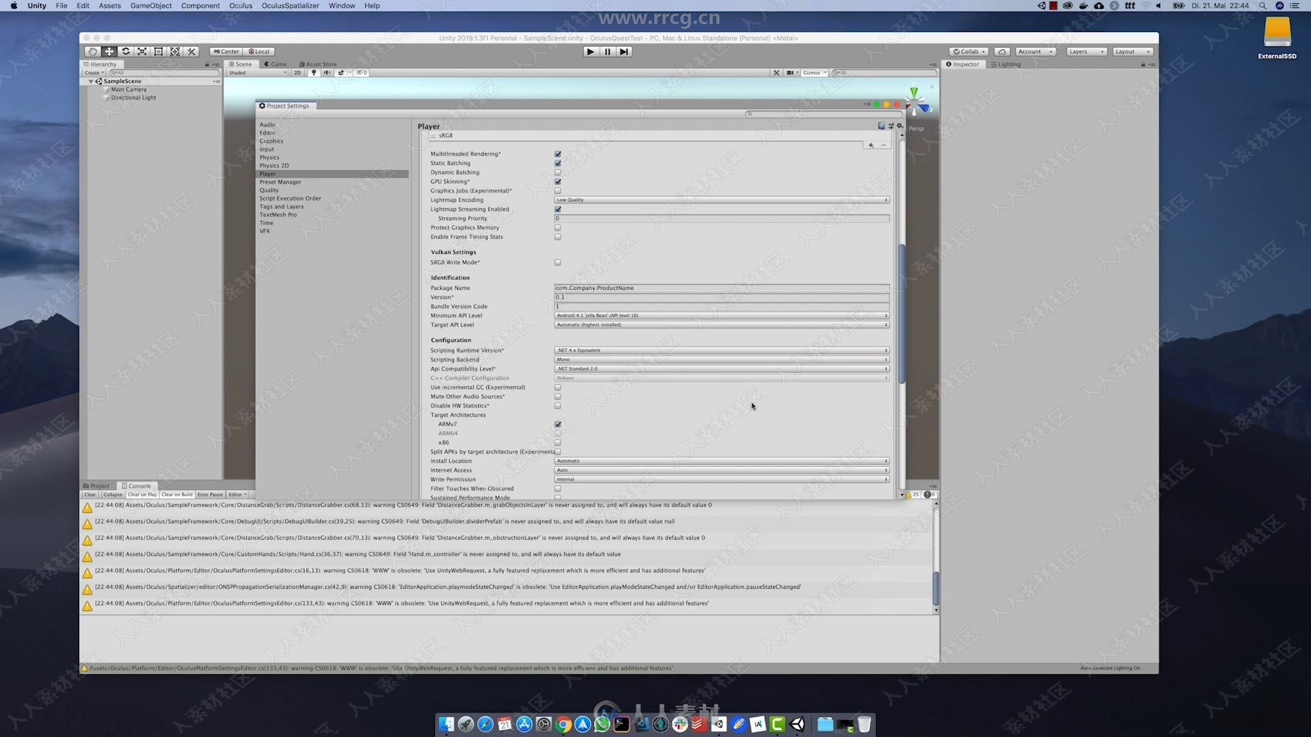
Task: Open Internet Access dropdown
Action: 722,470
